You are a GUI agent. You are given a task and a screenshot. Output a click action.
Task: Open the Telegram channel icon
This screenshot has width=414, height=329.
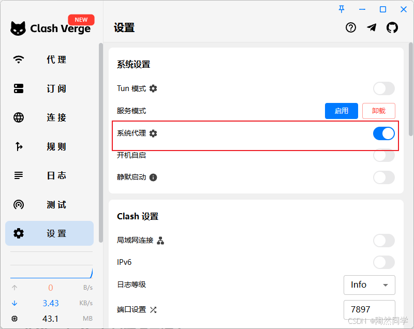click(372, 27)
